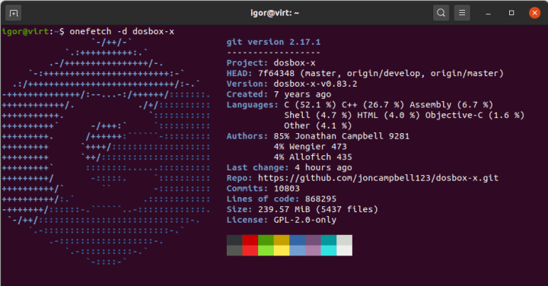The width and height of the screenshot is (548, 286).
Task: Click Objective-C (1.6 %) entry
Action: pyautogui.click(x=475, y=116)
